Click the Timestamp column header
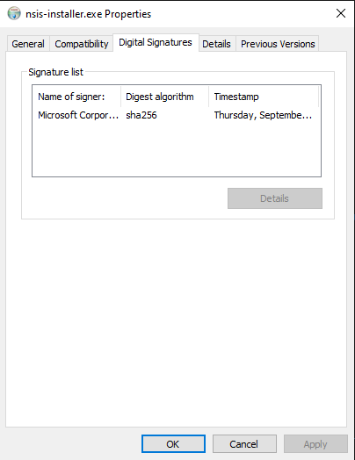 click(x=264, y=97)
